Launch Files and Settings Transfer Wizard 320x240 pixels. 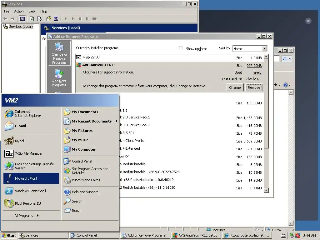tap(31, 166)
